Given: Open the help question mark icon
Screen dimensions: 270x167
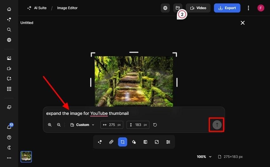Looking at the screenshot, I should point(9,137).
